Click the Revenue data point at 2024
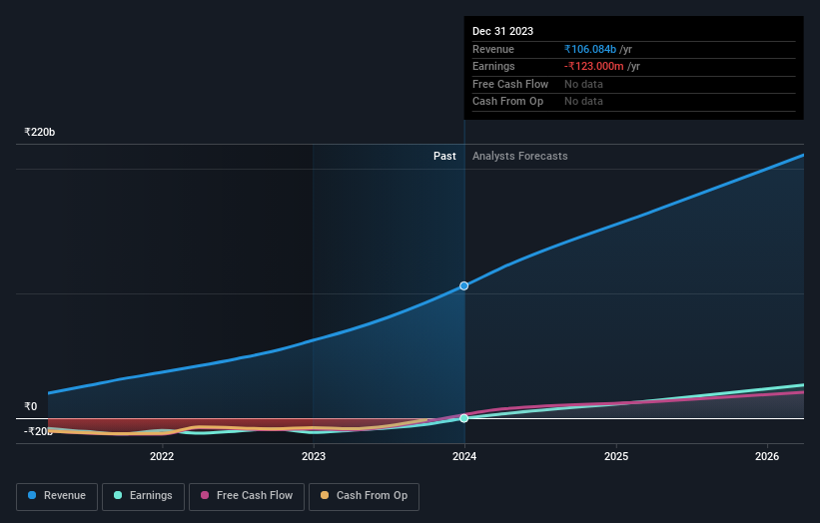This screenshot has width=820, height=523. tap(463, 285)
